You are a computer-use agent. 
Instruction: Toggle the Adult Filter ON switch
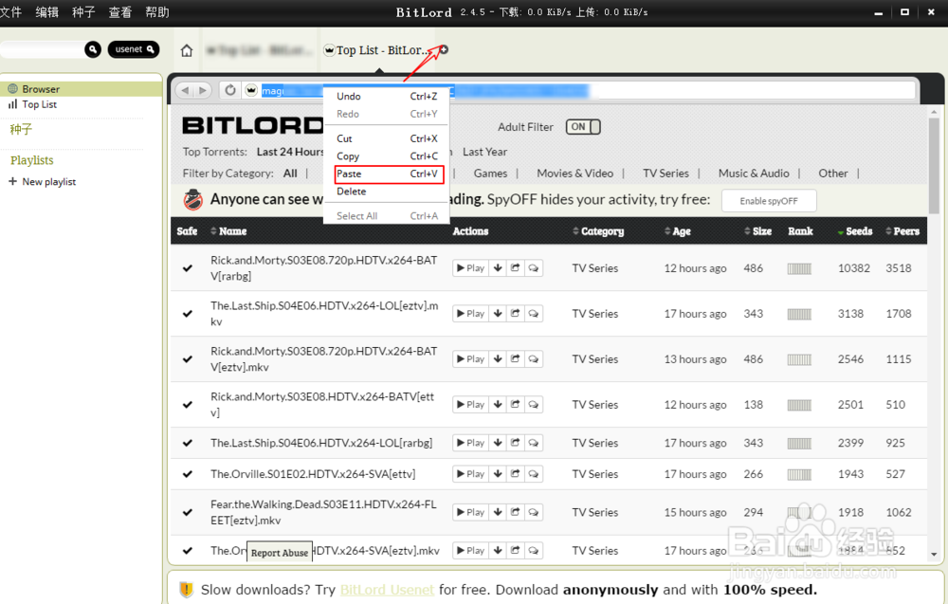(x=583, y=127)
